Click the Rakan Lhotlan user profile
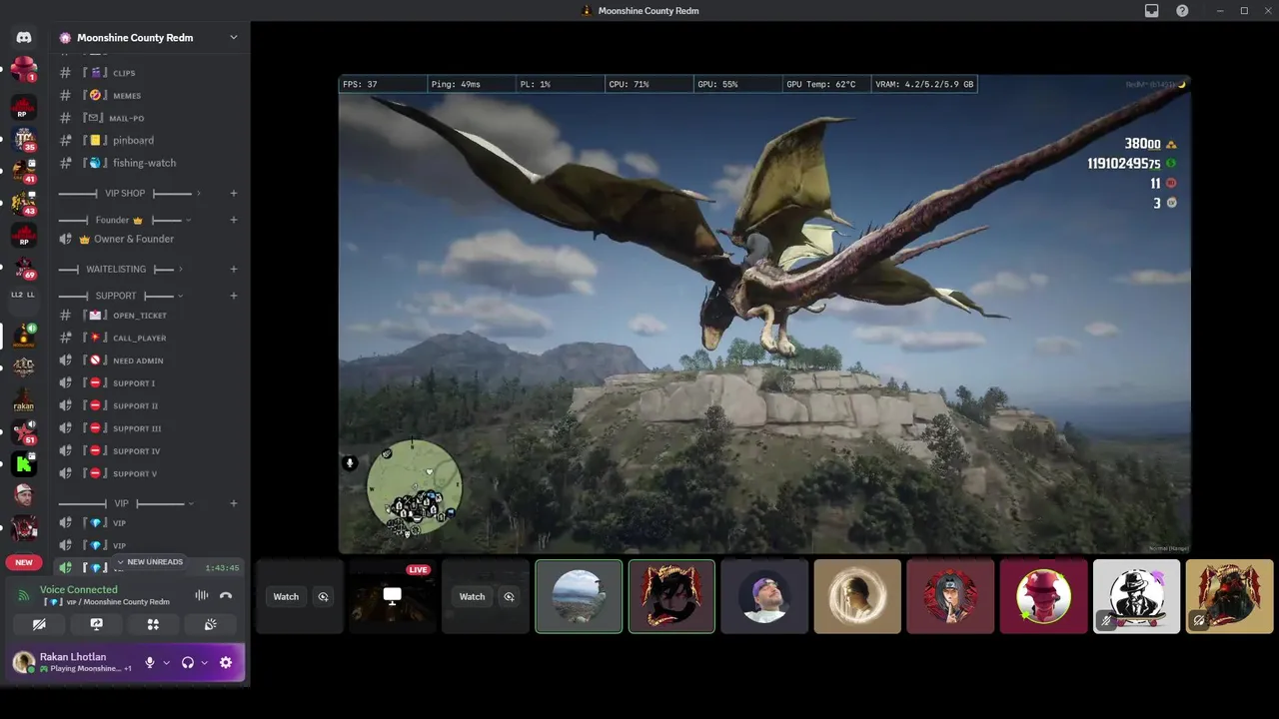 (74, 662)
